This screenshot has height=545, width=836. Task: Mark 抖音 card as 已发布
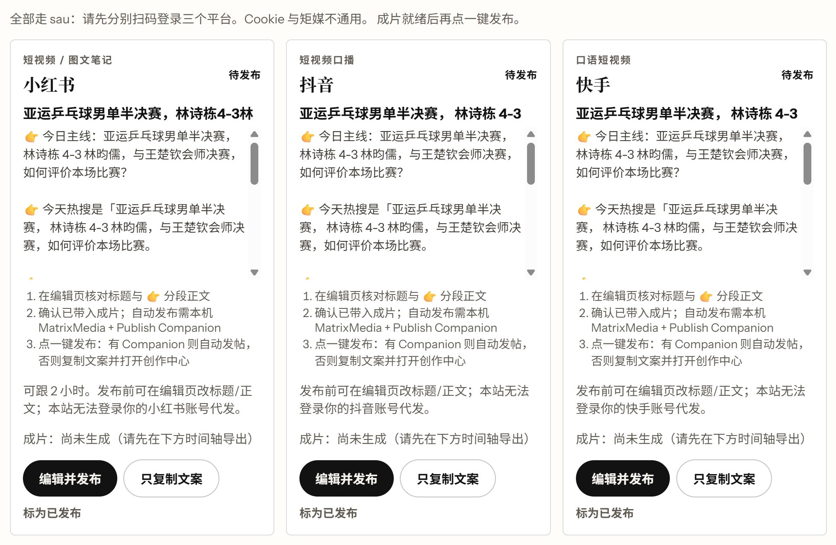click(x=328, y=513)
